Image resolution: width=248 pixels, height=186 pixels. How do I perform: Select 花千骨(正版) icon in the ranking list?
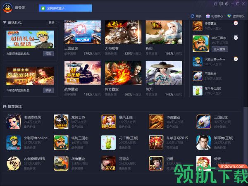(x=198, y=91)
